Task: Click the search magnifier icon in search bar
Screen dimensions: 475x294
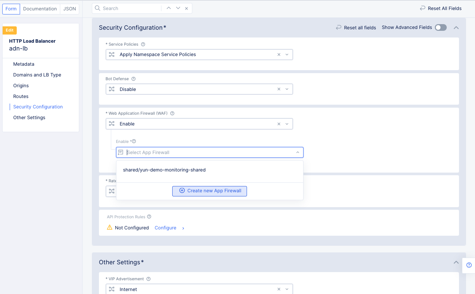Action: click(97, 8)
